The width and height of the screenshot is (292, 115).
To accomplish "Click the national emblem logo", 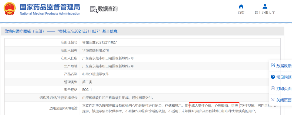I will [10, 9].
